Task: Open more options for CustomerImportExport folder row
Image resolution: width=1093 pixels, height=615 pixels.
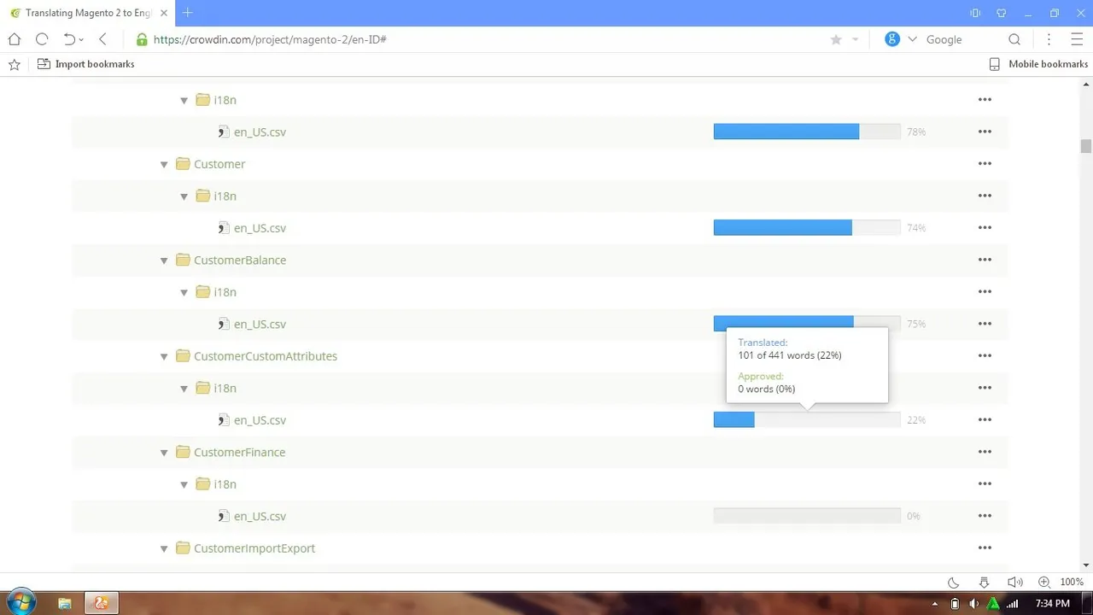Action: (x=985, y=548)
